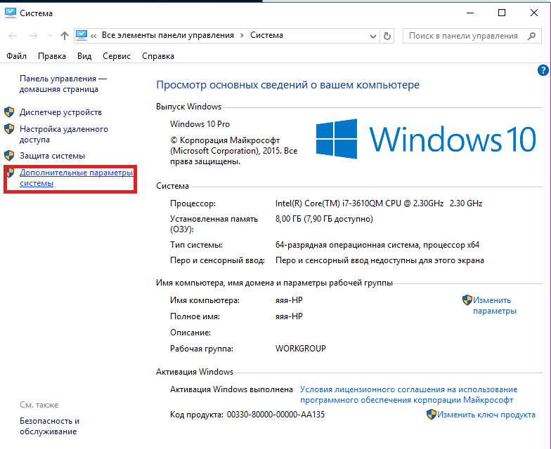Open the Сервис menu
Image resolution: width=551 pixels, height=449 pixels.
117,56
